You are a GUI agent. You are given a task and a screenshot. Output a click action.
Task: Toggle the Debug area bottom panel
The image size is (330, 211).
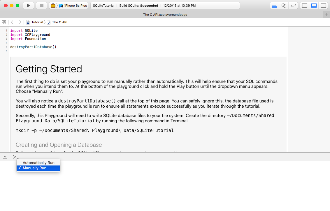[314, 6]
